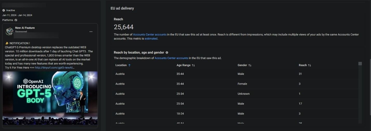Image resolution: width=371 pixels, height=131 pixels.
Task: Click the New AI Feature page name
Action: tap(25, 28)
